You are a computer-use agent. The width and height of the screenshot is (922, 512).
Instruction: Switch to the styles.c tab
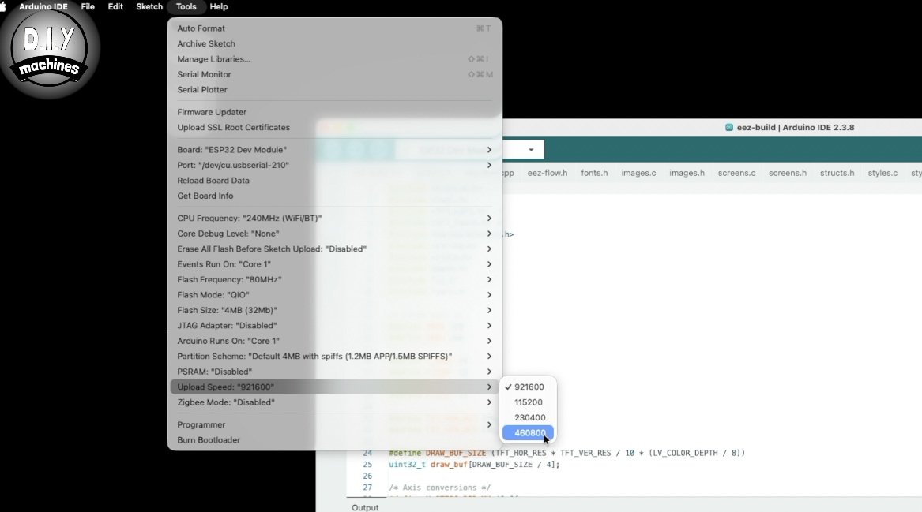(x=882, y=173)
